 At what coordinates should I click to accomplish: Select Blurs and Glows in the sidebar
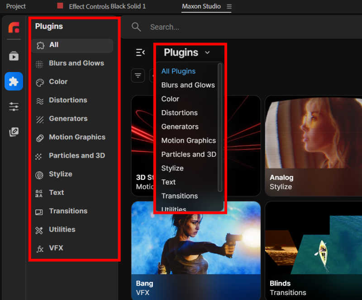pyautogui.click(x=76, y=63)
